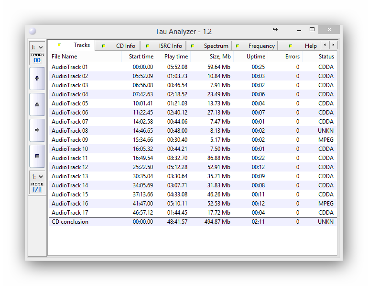Click the right arrow analyze button
The image size is (368, 286).
pos(37,130)
